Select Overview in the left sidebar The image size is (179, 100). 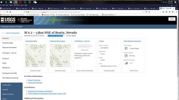tap(11, 38)
